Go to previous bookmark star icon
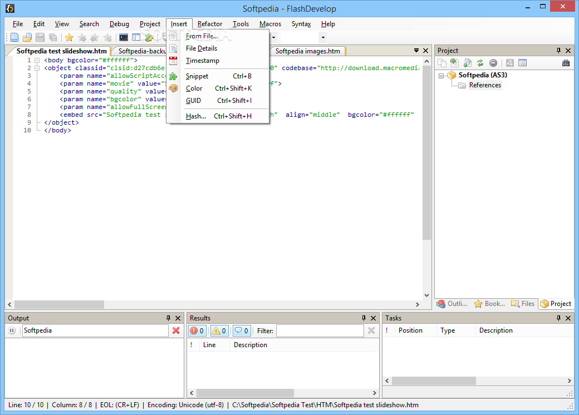 [x=95, y=37]
